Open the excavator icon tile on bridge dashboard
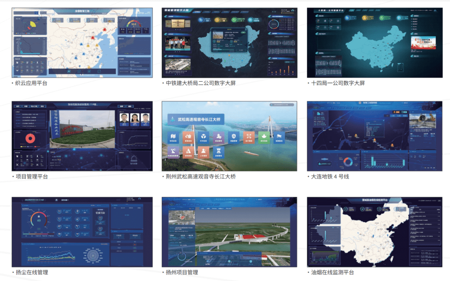The image size is (450, 281). point(188,137)
